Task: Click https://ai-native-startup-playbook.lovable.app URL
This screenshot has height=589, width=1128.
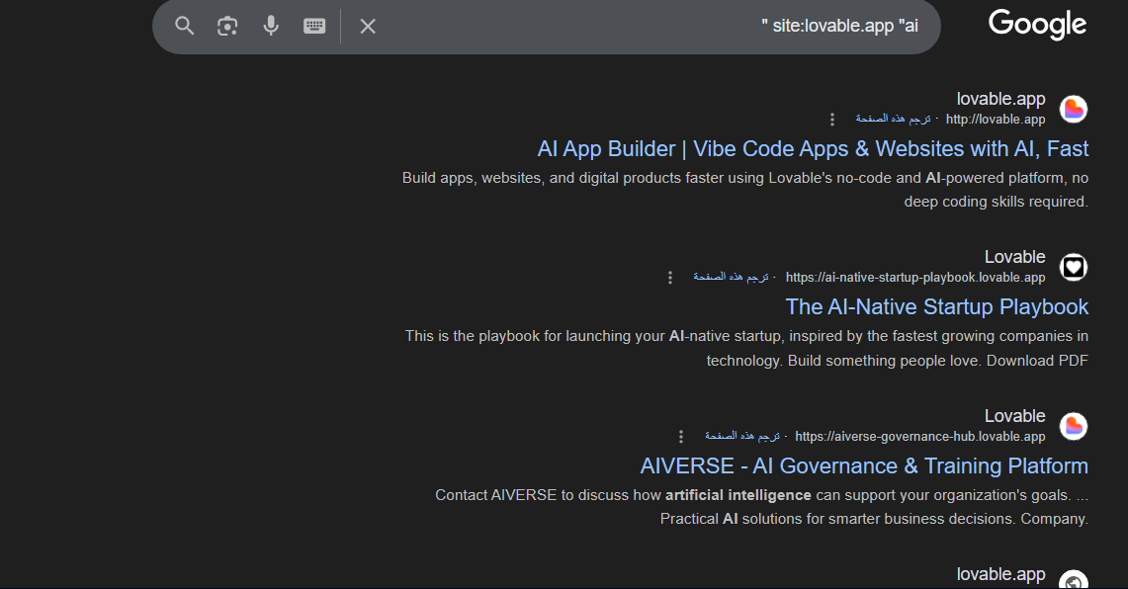Action: pos(915,278)
